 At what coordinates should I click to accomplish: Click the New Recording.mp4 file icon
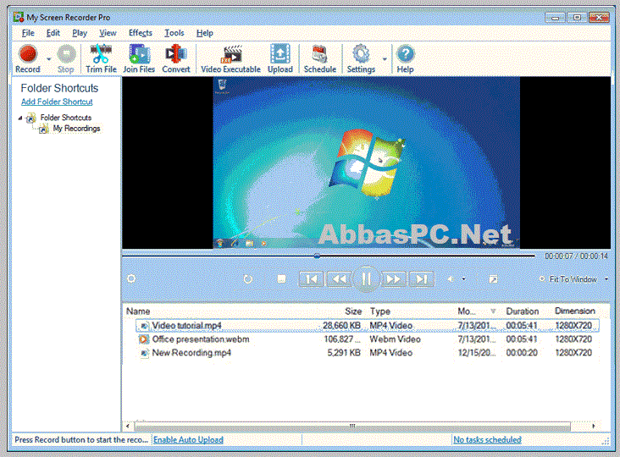[x=144, y=353]
